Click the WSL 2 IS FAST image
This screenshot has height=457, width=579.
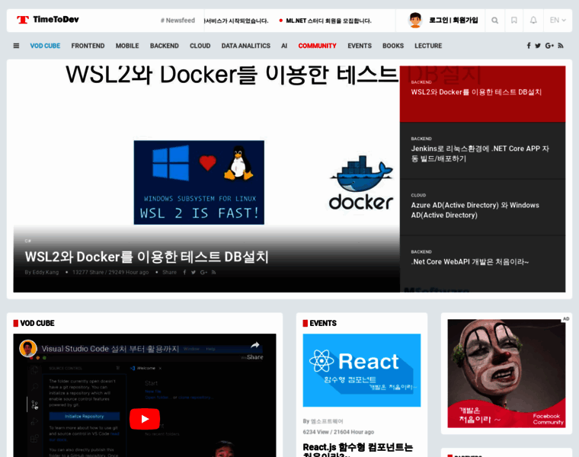(199, 182)
